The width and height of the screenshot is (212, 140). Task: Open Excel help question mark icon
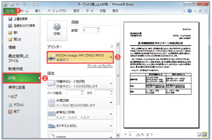(x=189, y=11)
